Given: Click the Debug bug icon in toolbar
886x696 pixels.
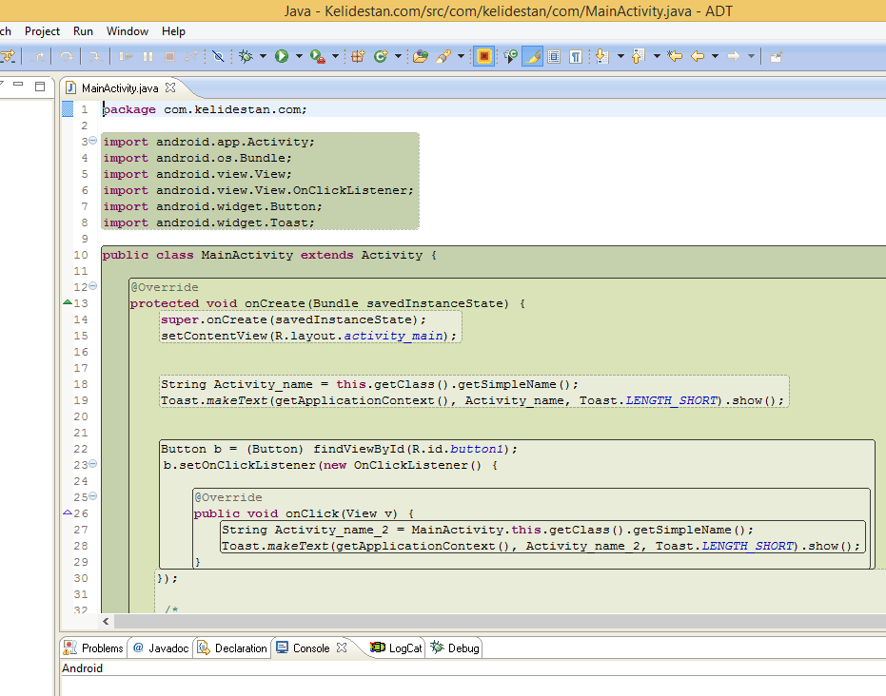Looking at the screenshot, I should 246,56.
